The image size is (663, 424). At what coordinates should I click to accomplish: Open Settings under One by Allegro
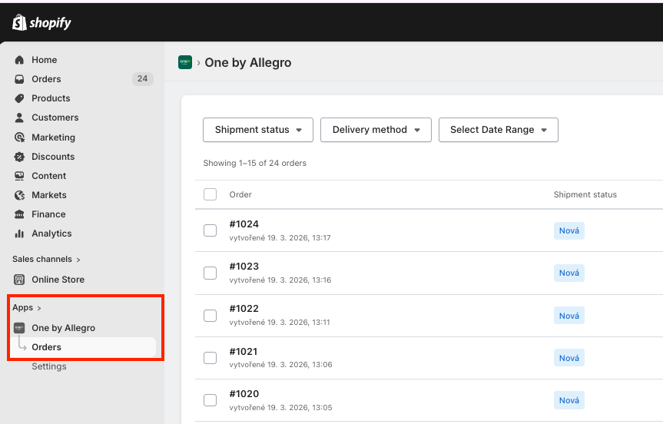pyautogui.click(x=49, y=366)
